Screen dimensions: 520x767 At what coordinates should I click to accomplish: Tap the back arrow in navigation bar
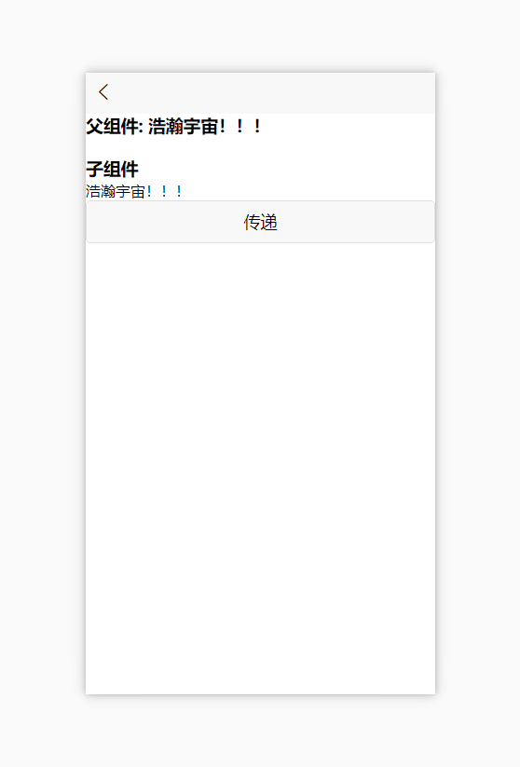click(x=103, y=92)
